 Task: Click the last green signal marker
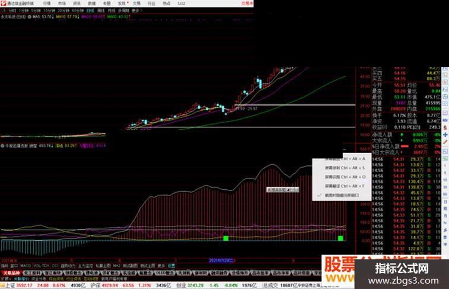pos(341,238)
